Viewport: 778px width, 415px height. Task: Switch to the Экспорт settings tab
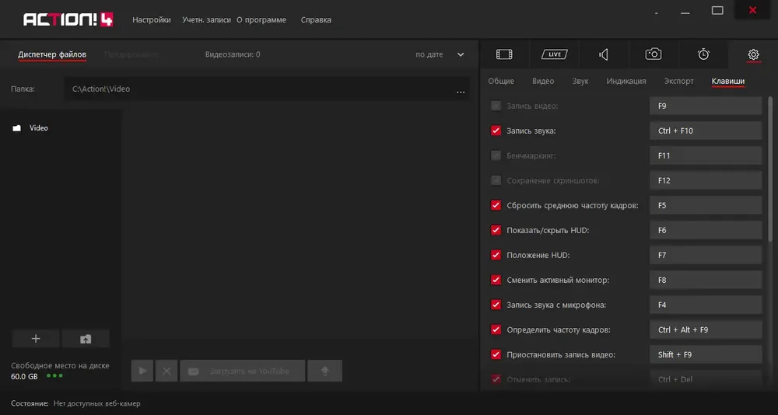click(x=678, y=81)
